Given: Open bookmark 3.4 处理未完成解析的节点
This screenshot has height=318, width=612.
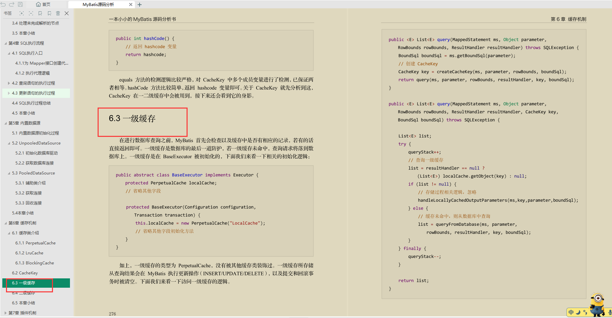Looking at the screenshot, I should pos(35,23).
